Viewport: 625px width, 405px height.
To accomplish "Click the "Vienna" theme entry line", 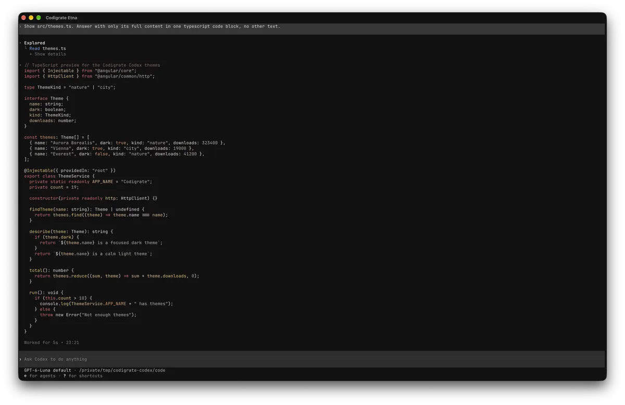I will click(x=111, y=149).
